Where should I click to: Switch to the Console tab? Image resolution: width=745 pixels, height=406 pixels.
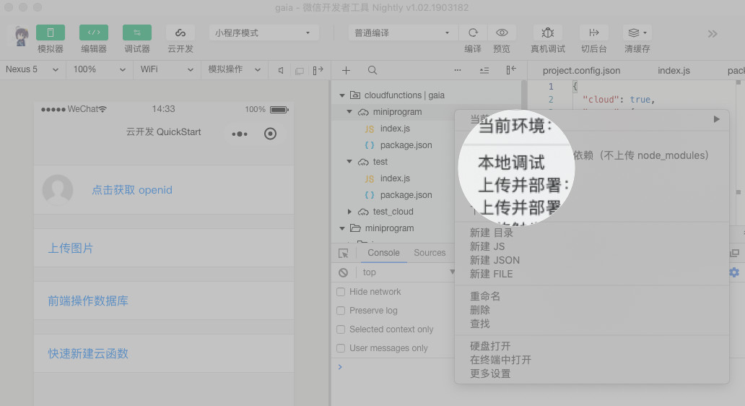[383, 253]
